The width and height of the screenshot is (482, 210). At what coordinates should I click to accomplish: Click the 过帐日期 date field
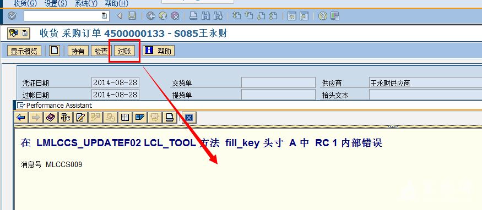115,95
